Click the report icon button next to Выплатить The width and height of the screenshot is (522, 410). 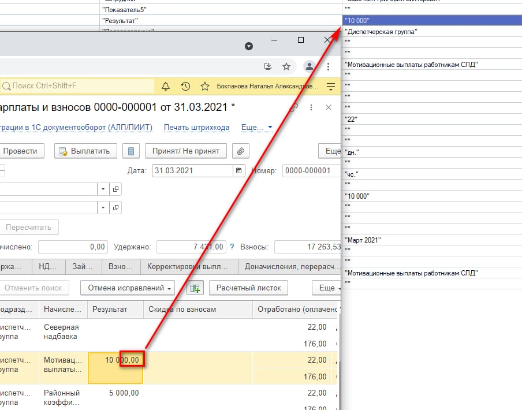click(131, 151)
